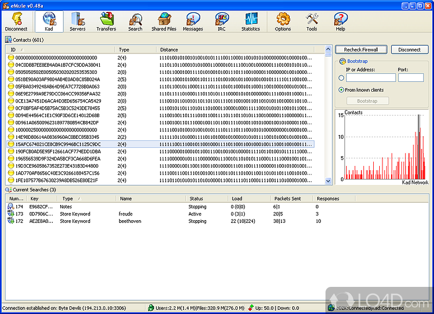Open the Messages view

pos(193,22)
